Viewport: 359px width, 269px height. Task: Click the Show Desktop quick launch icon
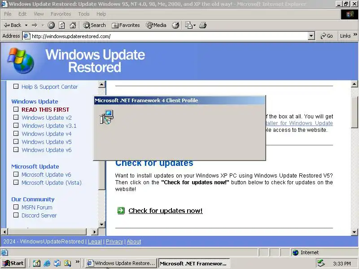click(37, 264)
